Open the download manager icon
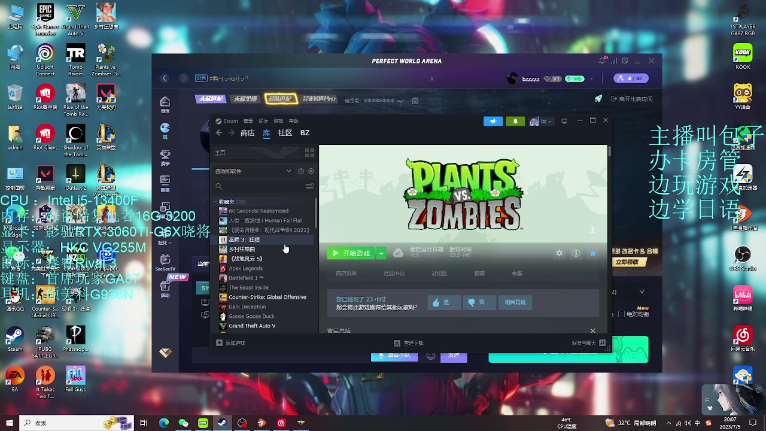Screen dimensions: 766x431 click(397, 343)
